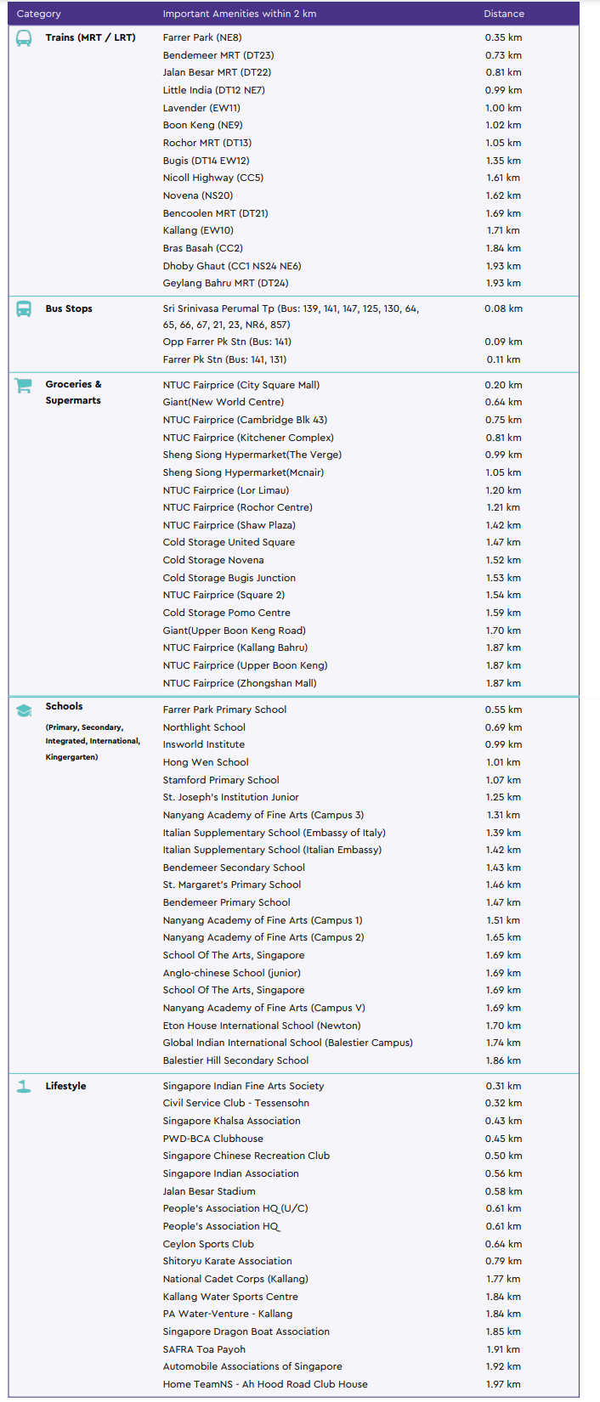
Task: Select Bendemeer MRT (DT23) entry
Action: [x=218, y=55]
